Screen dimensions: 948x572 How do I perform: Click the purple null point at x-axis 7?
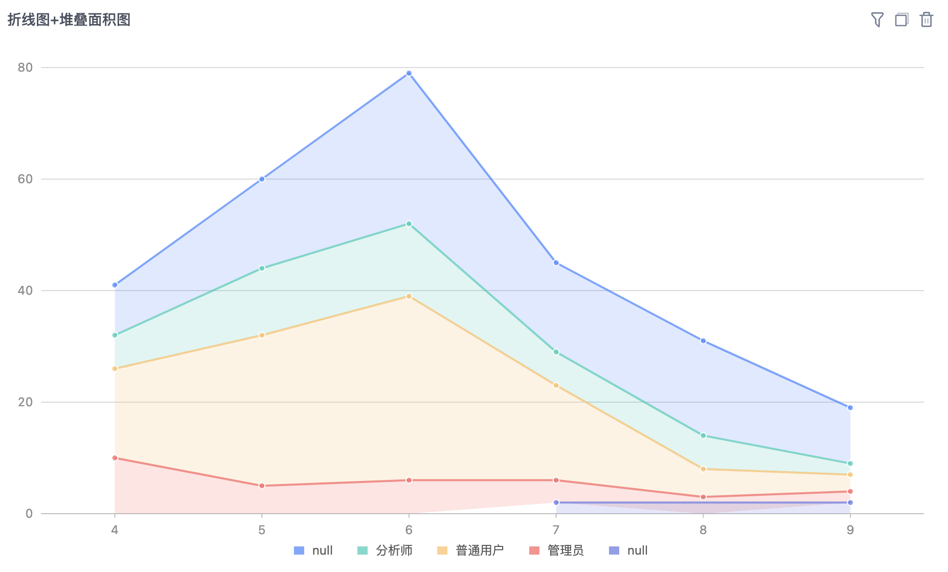point(556,502)
